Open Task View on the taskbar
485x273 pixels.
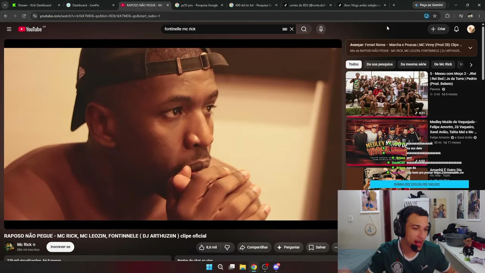(232, 267)
